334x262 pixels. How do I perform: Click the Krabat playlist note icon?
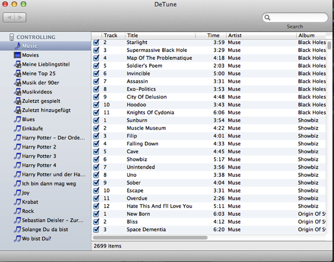(17, 202)
